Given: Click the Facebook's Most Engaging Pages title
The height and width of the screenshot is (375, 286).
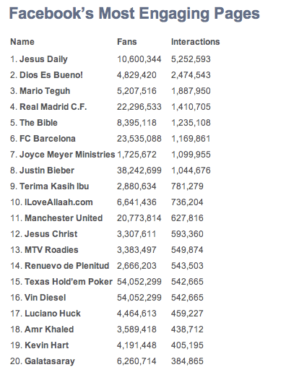Looking at the screenshot, I should coord(134,14).
